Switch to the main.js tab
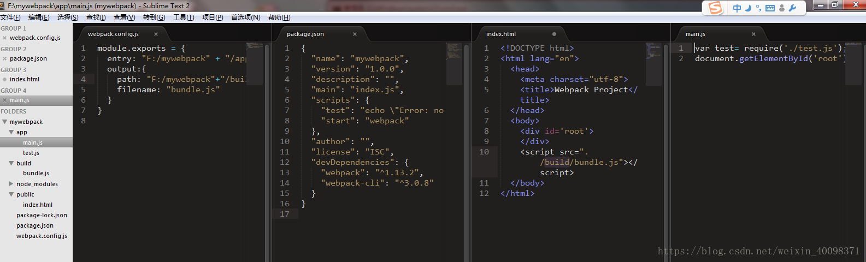This screenshot has width=866, height=262. (696, 34)
